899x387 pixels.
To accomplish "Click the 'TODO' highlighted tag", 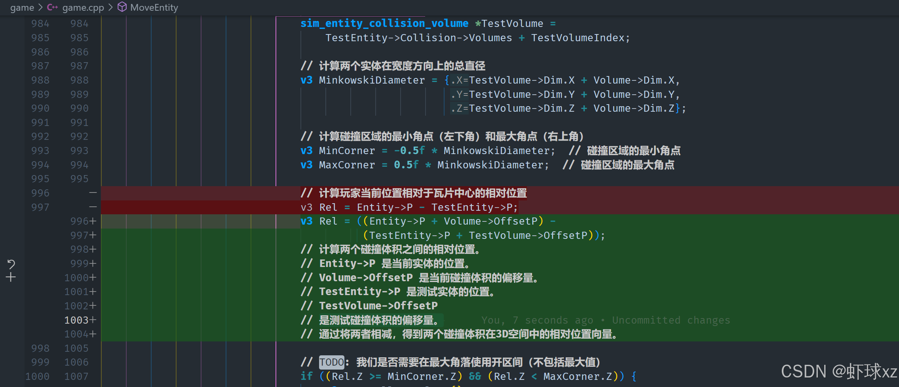I will tap(332, 362).
